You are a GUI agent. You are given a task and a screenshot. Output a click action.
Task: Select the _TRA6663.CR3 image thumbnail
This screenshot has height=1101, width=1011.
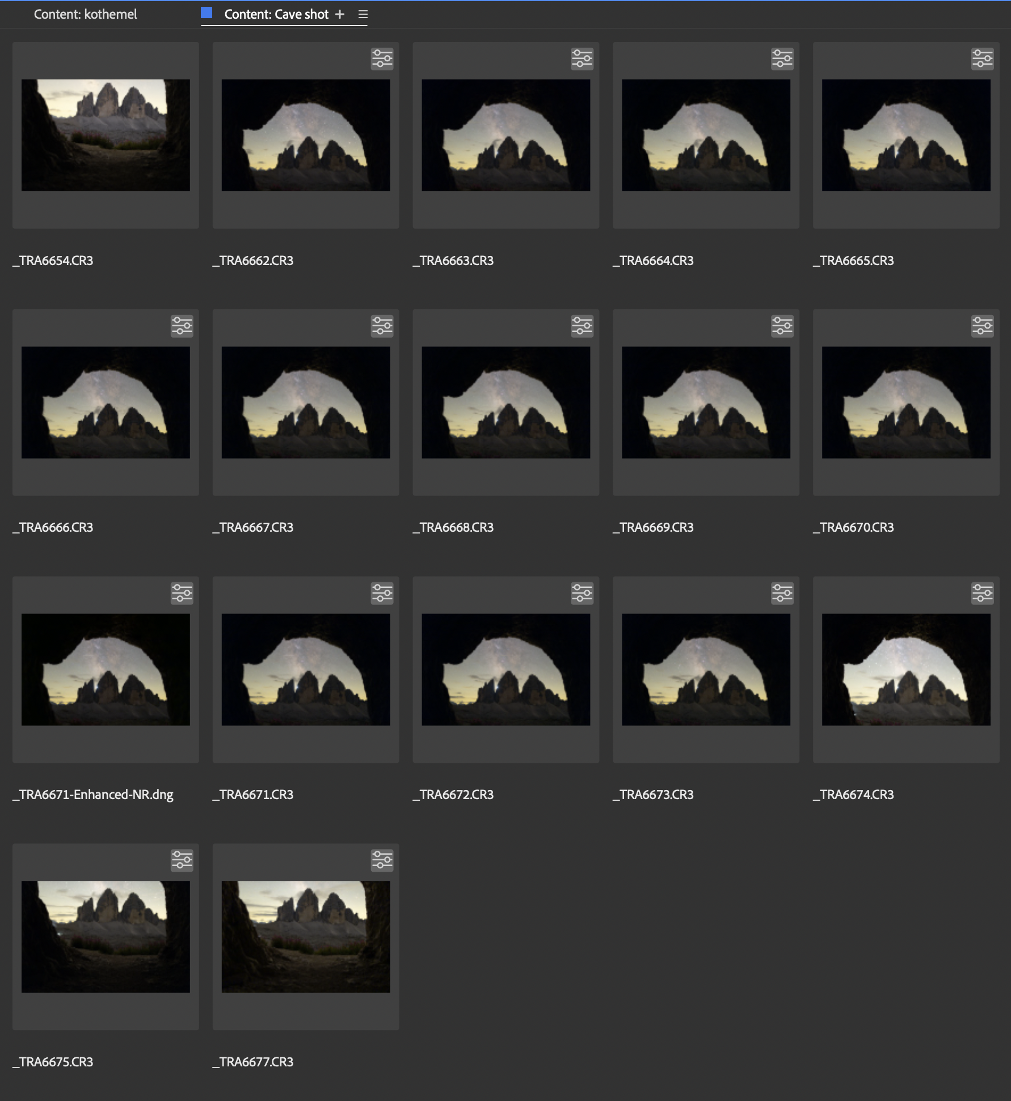click(x=506, y=135)
